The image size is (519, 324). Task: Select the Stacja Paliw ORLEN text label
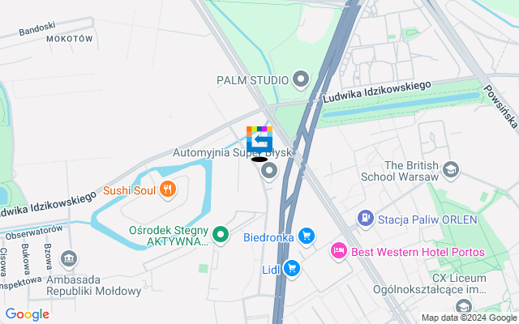pyautogui.click(x=427, y=220)
